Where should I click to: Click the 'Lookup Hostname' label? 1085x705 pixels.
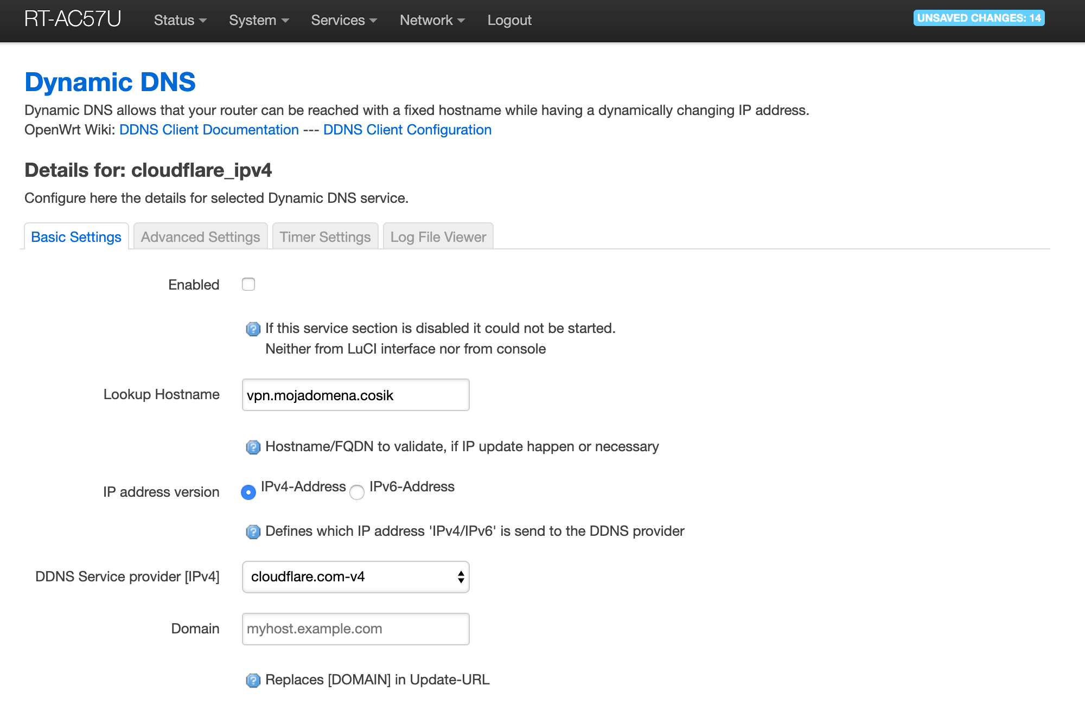click(x=162, y=394)
